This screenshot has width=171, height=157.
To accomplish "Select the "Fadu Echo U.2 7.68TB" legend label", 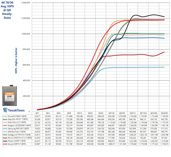I will [17, 122].
